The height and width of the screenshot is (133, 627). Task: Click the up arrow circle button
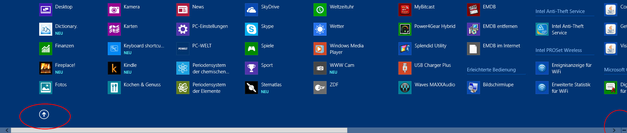tap(44, 114)
